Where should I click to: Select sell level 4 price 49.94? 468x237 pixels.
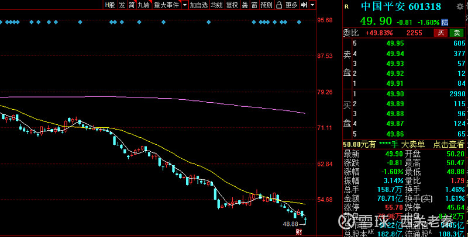pyautogui.click(x=395, y=54)
